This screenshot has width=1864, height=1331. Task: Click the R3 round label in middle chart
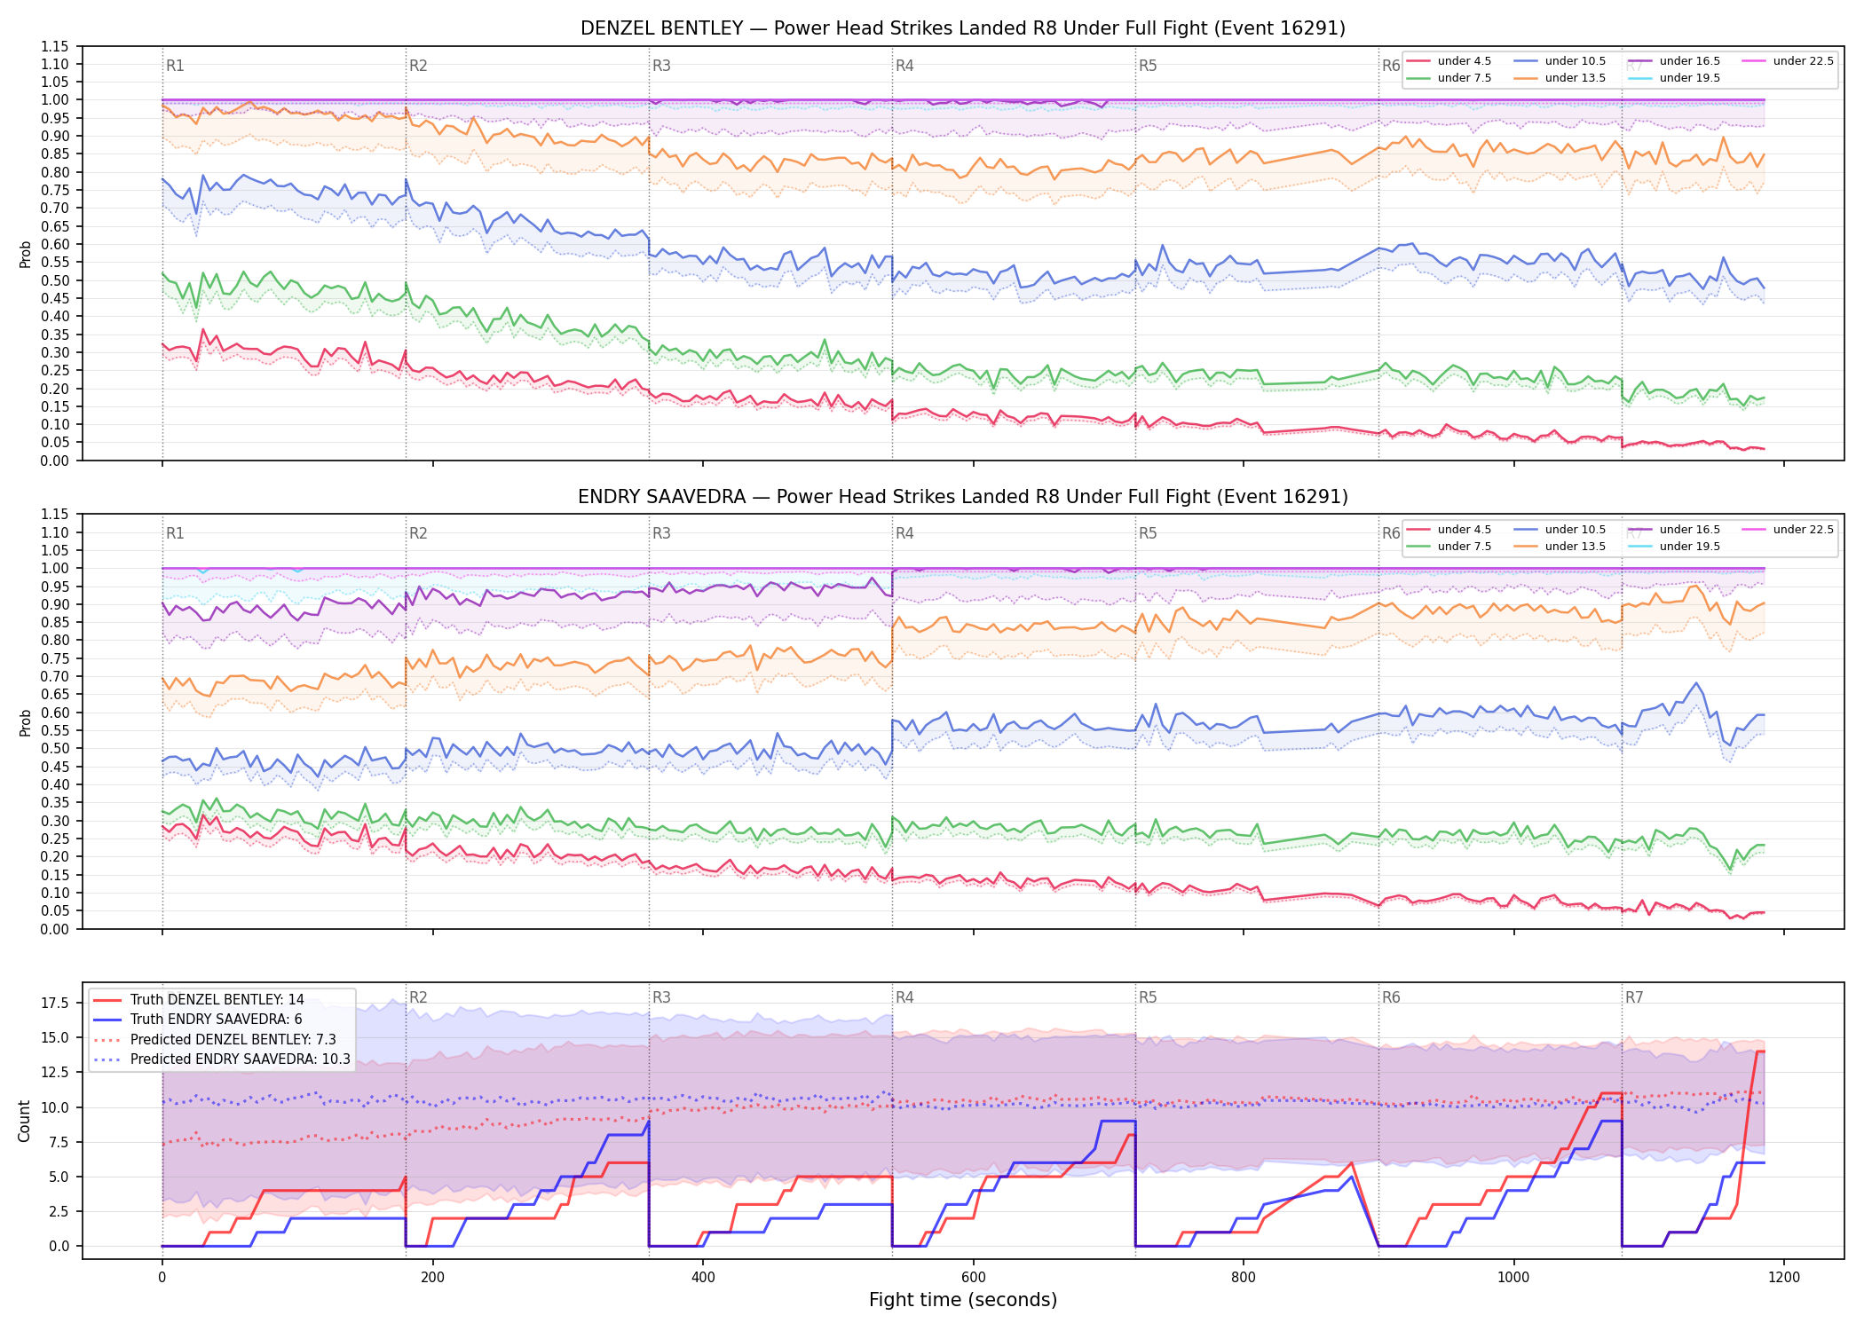(661, 533)
